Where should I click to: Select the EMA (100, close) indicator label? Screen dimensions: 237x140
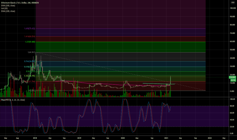[x=8, y=11]
